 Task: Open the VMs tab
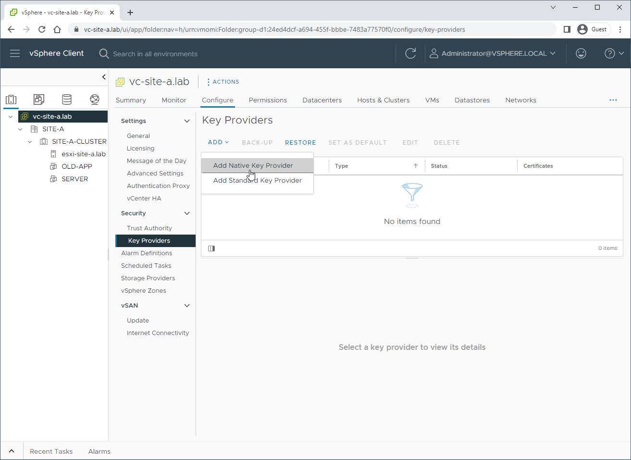(x=432, y=100)
